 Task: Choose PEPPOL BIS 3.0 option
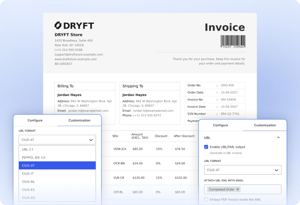coord(57,157)
